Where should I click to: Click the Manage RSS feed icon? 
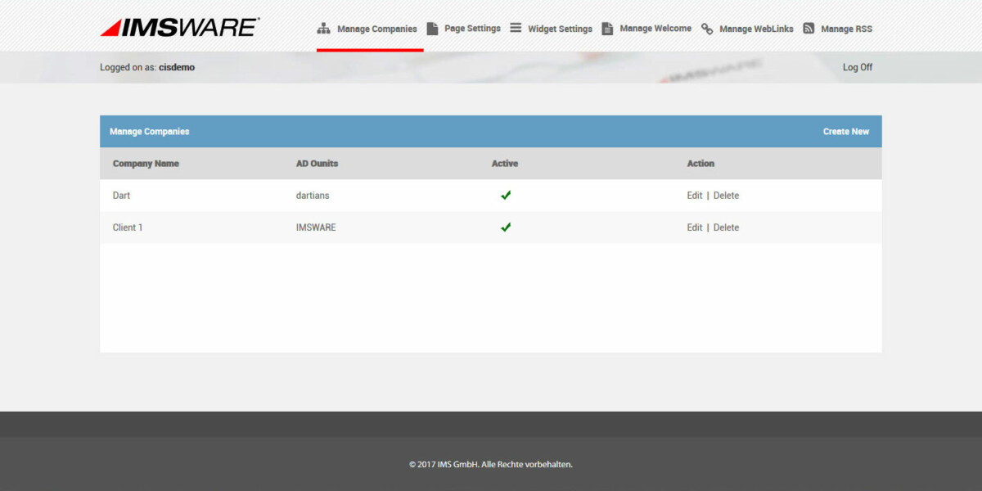809,27
